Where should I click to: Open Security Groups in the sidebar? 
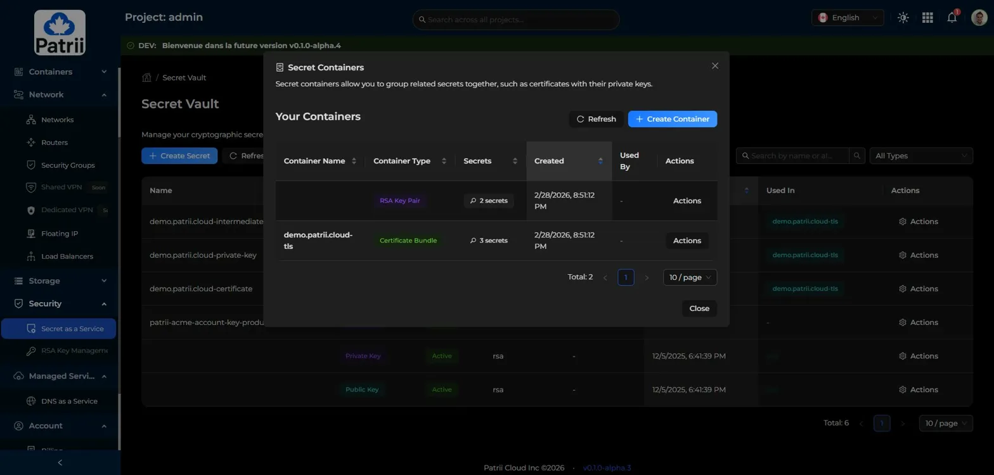[x=68, y=165]
